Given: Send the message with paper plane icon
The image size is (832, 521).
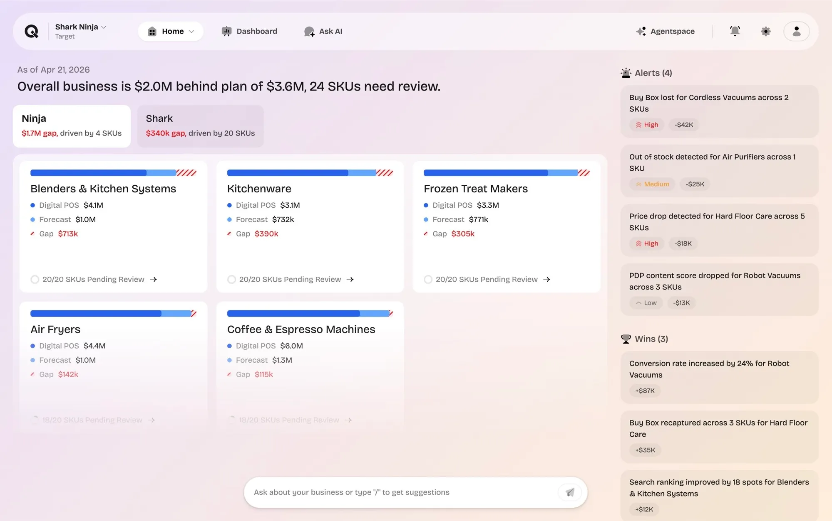Looking at the screenshot, I should pyautogui.click(x=570, y=492).
